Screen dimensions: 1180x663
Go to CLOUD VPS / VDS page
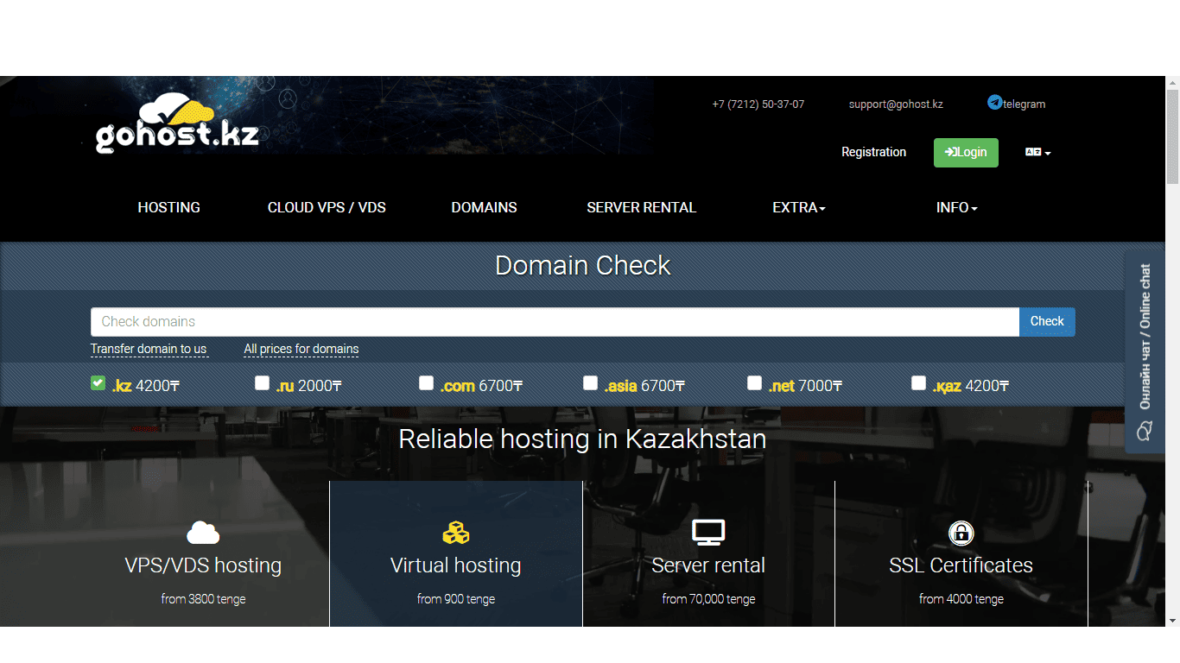click(327, 207)
